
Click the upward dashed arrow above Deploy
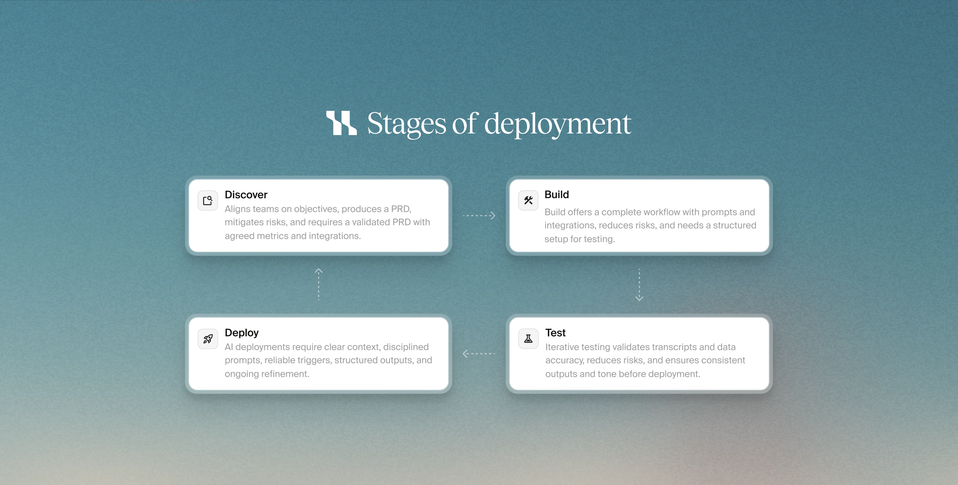click(318, 285)
